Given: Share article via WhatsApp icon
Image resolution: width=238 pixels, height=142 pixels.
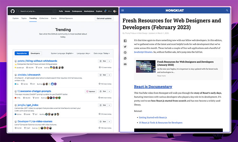Looking at the screenshot, I should point(125,58).
